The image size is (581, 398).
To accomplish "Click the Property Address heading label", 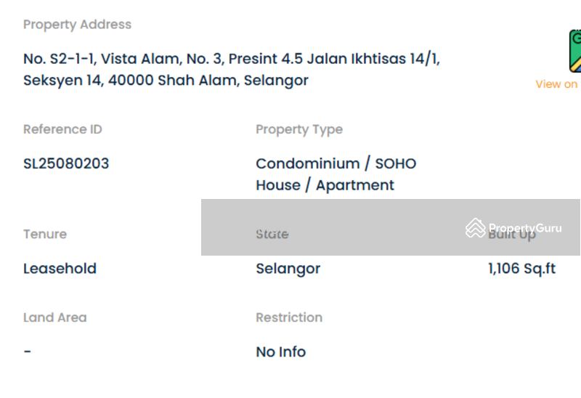I will point(77,25).
